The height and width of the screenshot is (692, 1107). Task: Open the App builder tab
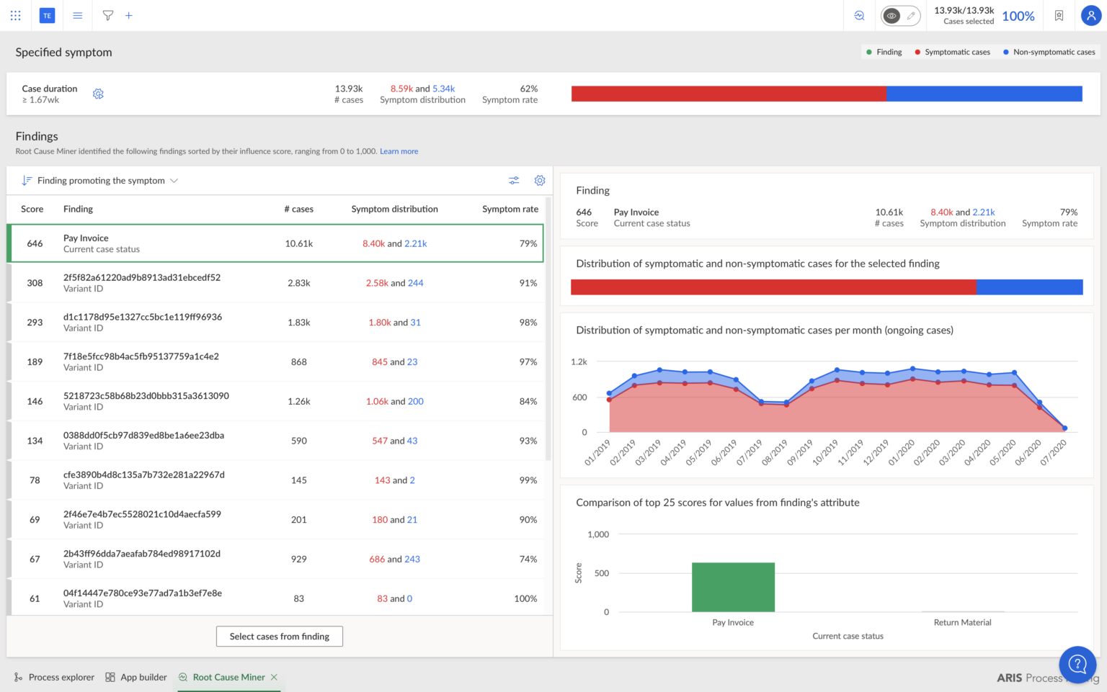pyautogui.click(x=135, y=677)
